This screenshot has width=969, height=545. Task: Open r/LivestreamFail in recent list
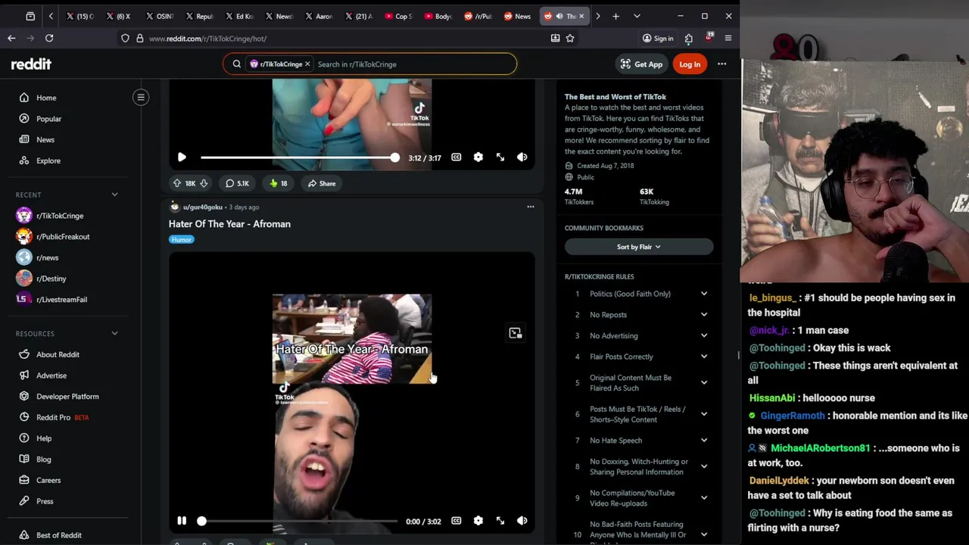pyautogui.click(x=61, y=299)
